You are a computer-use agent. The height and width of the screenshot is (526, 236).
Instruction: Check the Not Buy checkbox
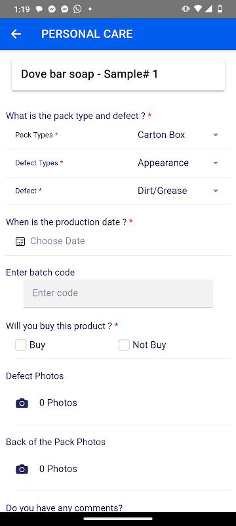(124, 345)
